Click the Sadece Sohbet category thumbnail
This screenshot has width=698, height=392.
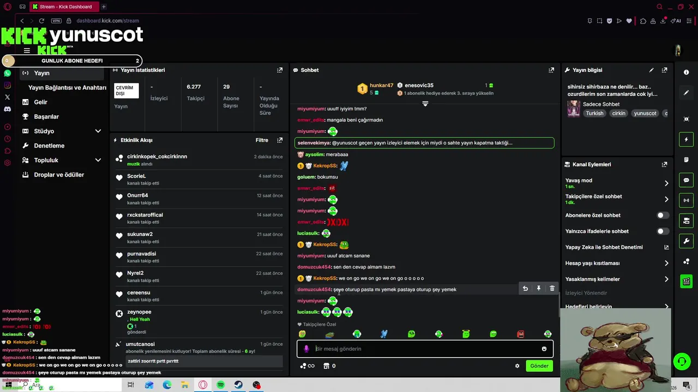574,108
